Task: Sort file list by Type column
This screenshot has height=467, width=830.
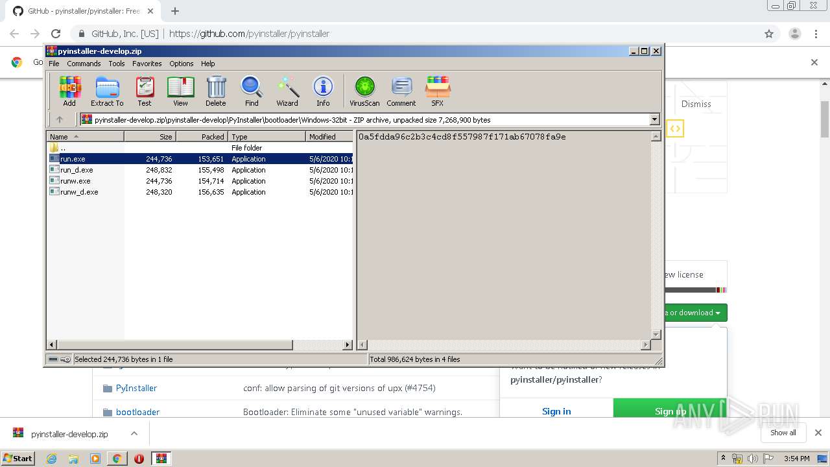Action: 267,136
